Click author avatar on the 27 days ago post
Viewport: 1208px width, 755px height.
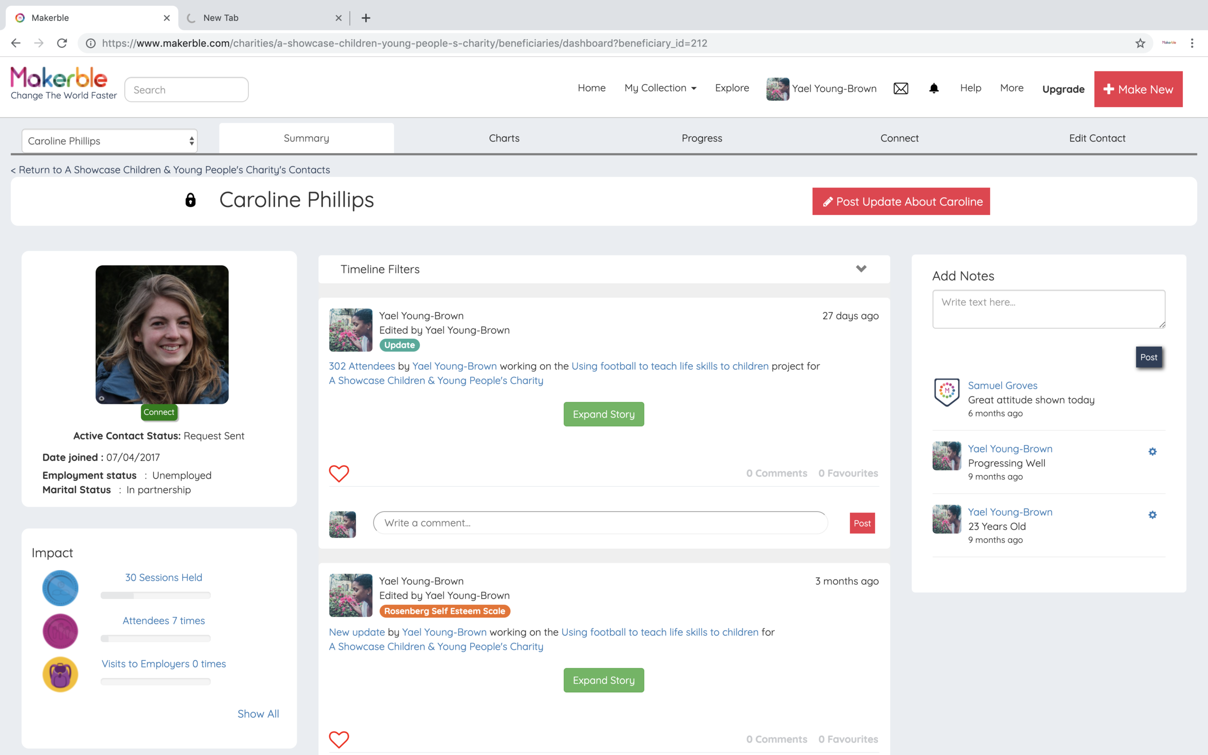click(x=351, y=330)
